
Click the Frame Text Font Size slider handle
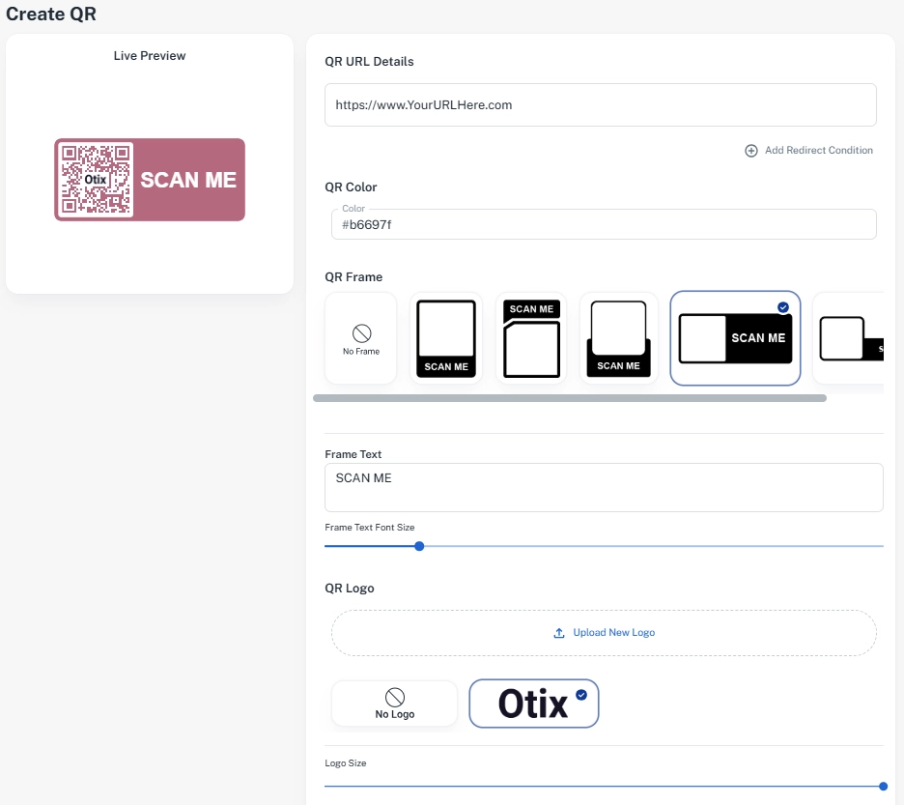pos(419,546)
